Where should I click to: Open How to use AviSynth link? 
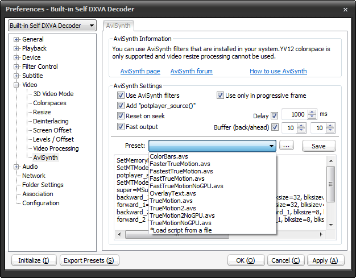click(278, 71)
